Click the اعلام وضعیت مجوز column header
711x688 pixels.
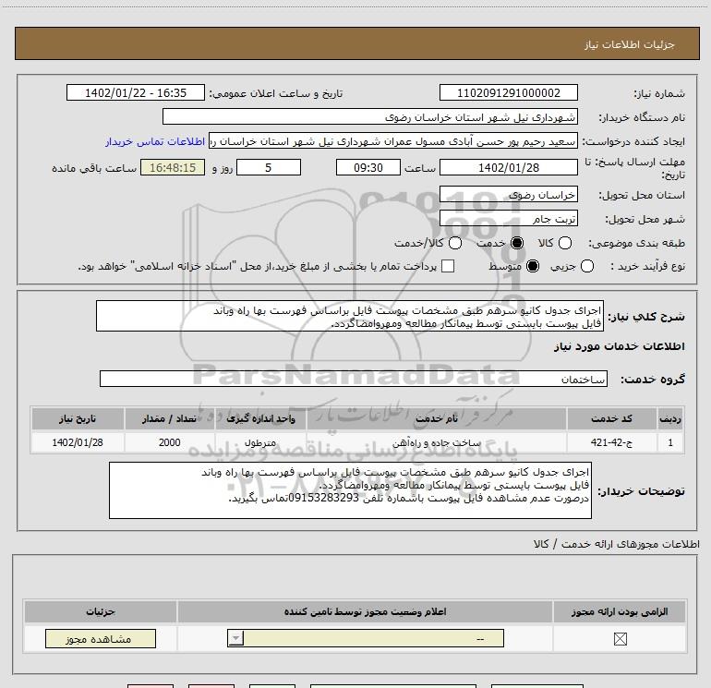coord(365,611)
